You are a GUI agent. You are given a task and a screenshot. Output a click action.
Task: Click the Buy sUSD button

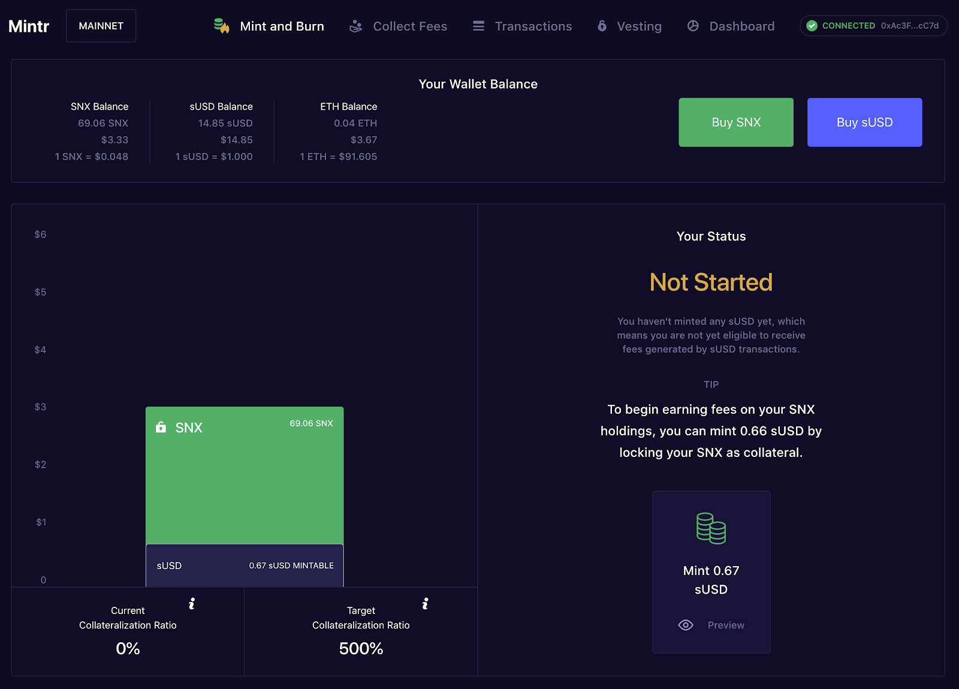point(864,122)
